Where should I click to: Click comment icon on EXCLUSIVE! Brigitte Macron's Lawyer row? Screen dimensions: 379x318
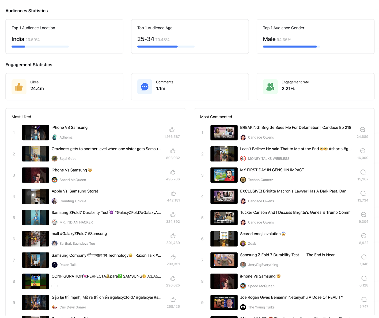pyautogui.click(x=363, y=193)
